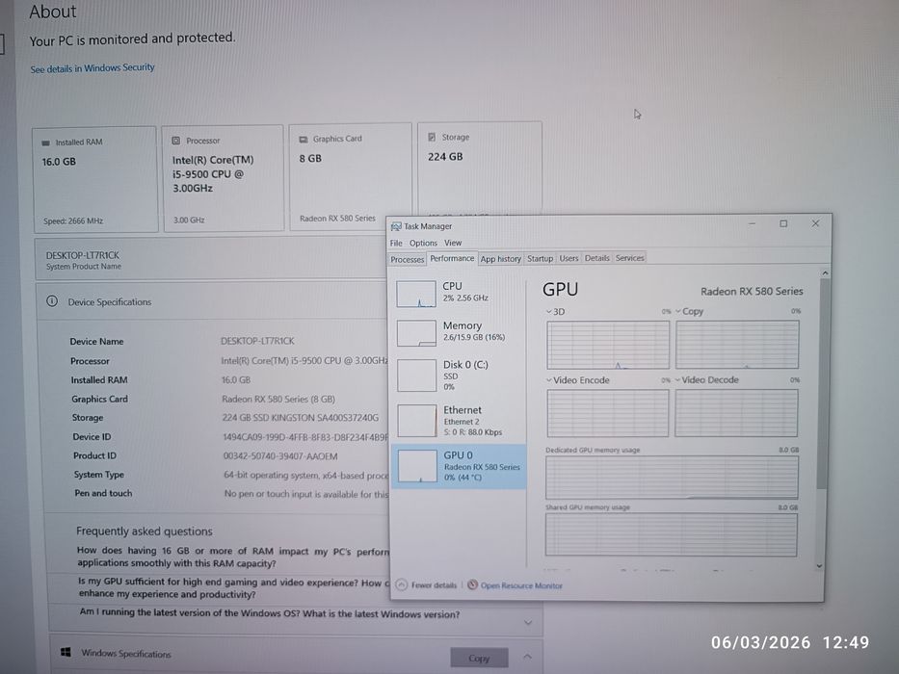
Task: Switch to the App history tab
Action: click(x=500, y=258)
